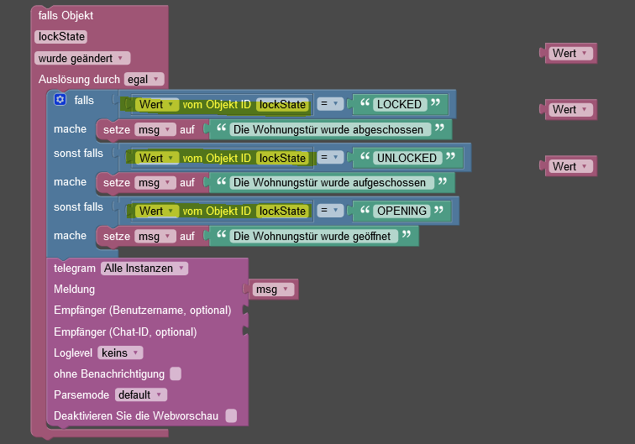Image resolution: width=635 pixels, height=444 pixels.
Task: Edit text 'Die Wohnungstür wurde aufgeschossen'
Action: pyautogui.click(x=331, y=182)
